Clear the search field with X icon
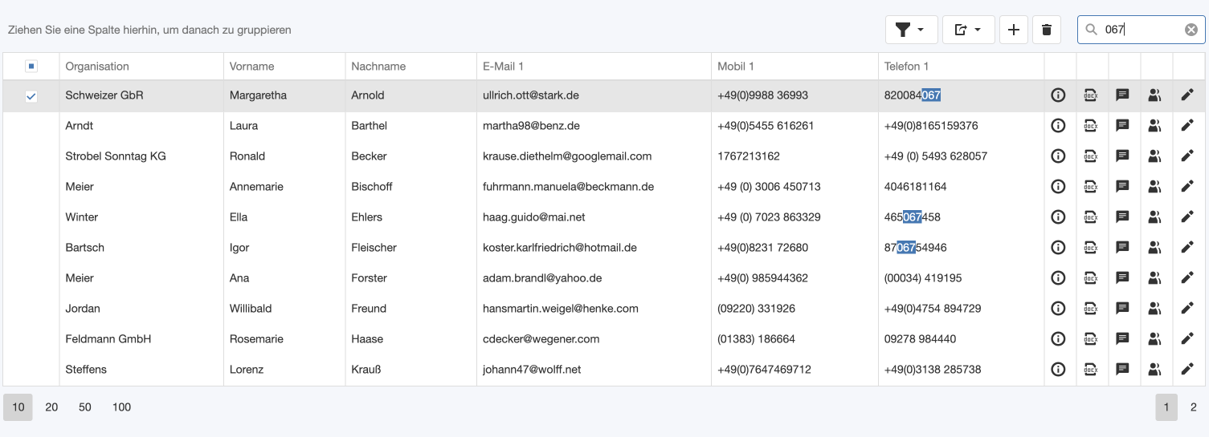Image resolution: width=1209 pixels, height=437 pixels. click(1191, 30)
